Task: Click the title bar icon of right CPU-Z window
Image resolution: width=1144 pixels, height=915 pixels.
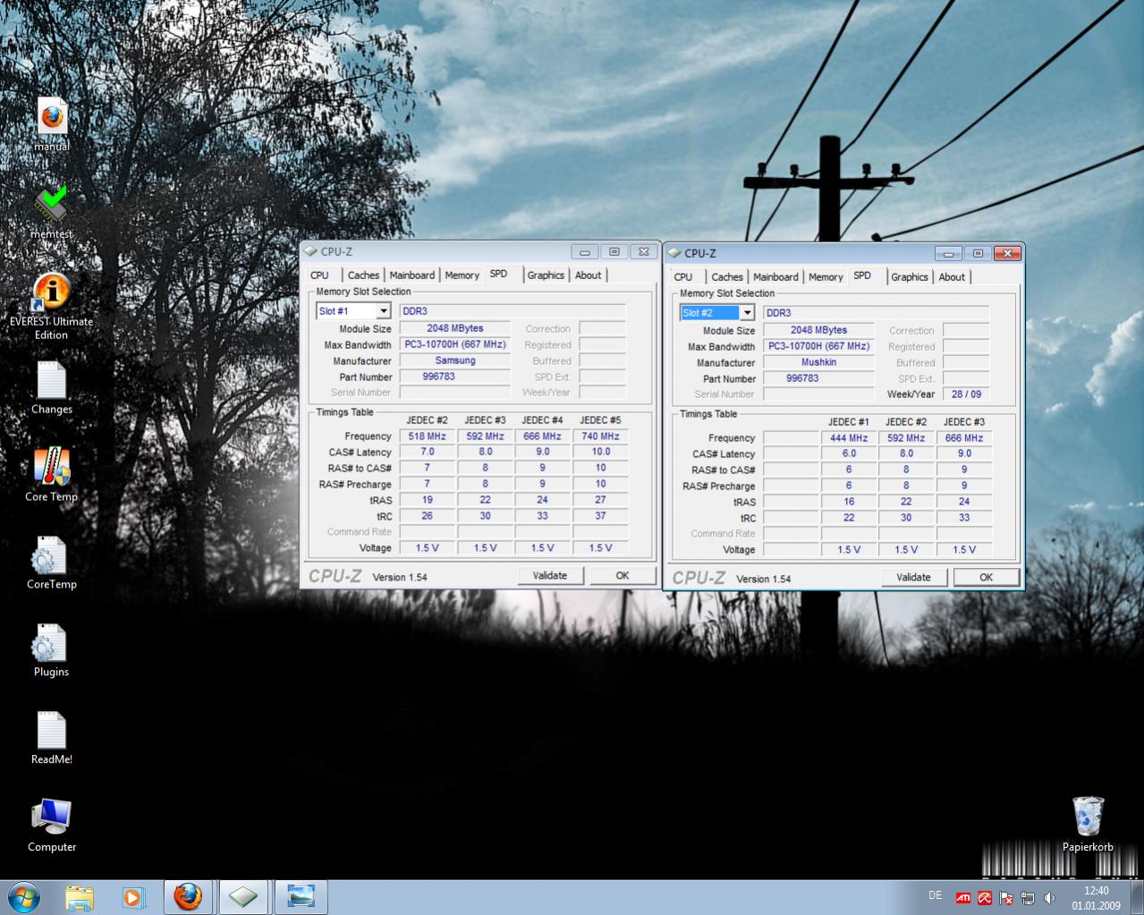Action: coord(674,254)
